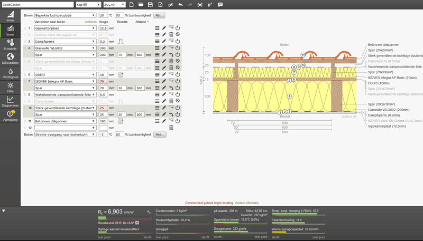Click the Save project floppy disk icon
This screenshot has height=241, width=423.
(150, 4)
